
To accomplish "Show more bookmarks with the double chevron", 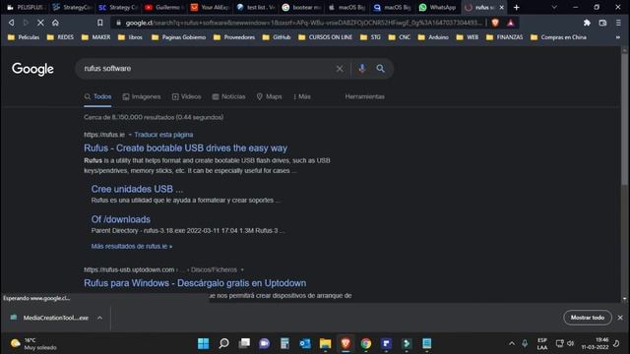I will [x=618, y=37].
